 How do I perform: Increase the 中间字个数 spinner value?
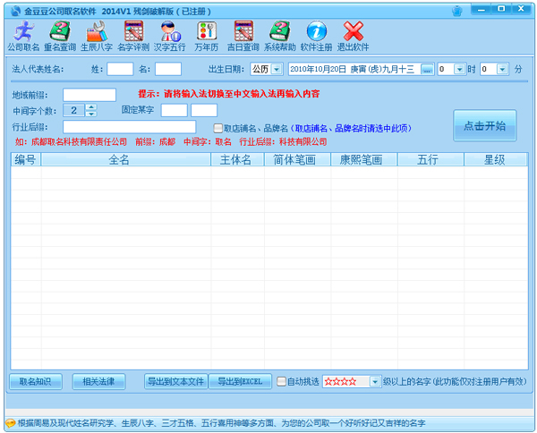point(90,106)
